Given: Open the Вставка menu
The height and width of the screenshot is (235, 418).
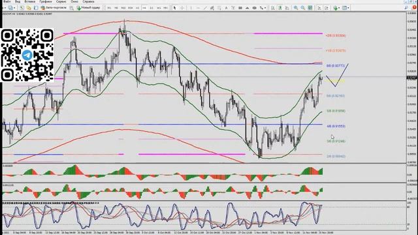Looking at the screenshot, I should [x=29, y=1].
